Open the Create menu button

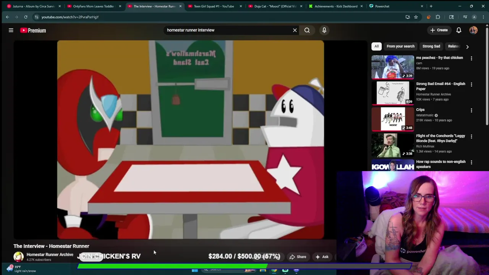[x=439, y=30]
